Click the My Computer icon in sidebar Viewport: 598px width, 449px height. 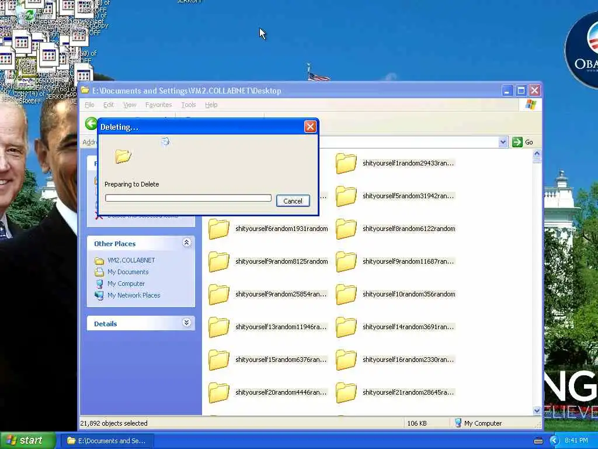pos(99,284)
